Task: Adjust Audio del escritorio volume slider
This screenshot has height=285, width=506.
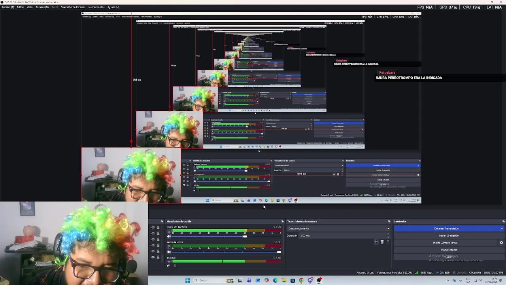Action: (245, 236)
